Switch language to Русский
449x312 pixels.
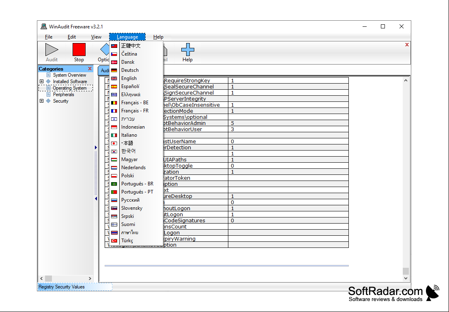pyautogui.click(x=136, y=200)
